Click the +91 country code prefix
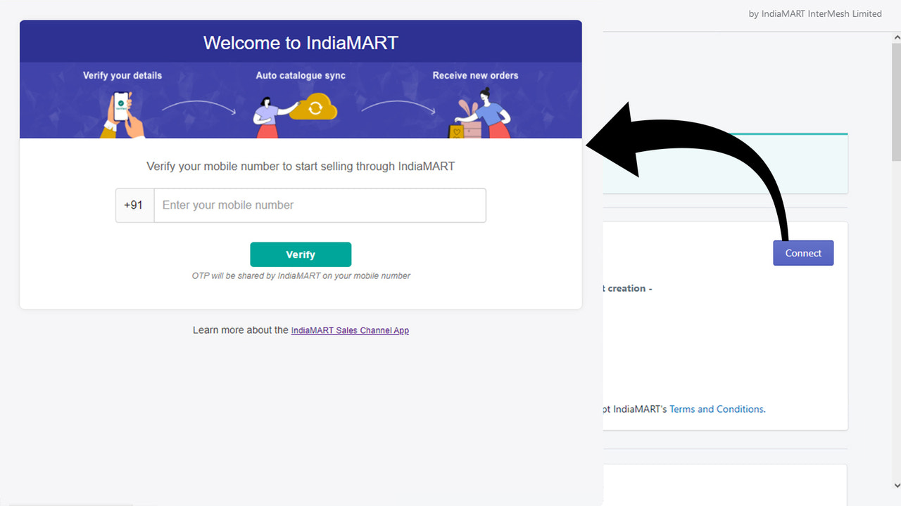This screenshot has height=506, width=901. [x=134, y=205]
